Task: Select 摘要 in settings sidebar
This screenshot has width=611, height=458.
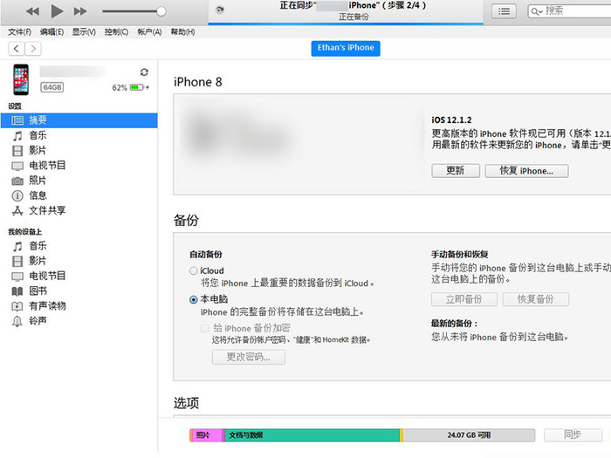Action: click(x=79, y=120)
